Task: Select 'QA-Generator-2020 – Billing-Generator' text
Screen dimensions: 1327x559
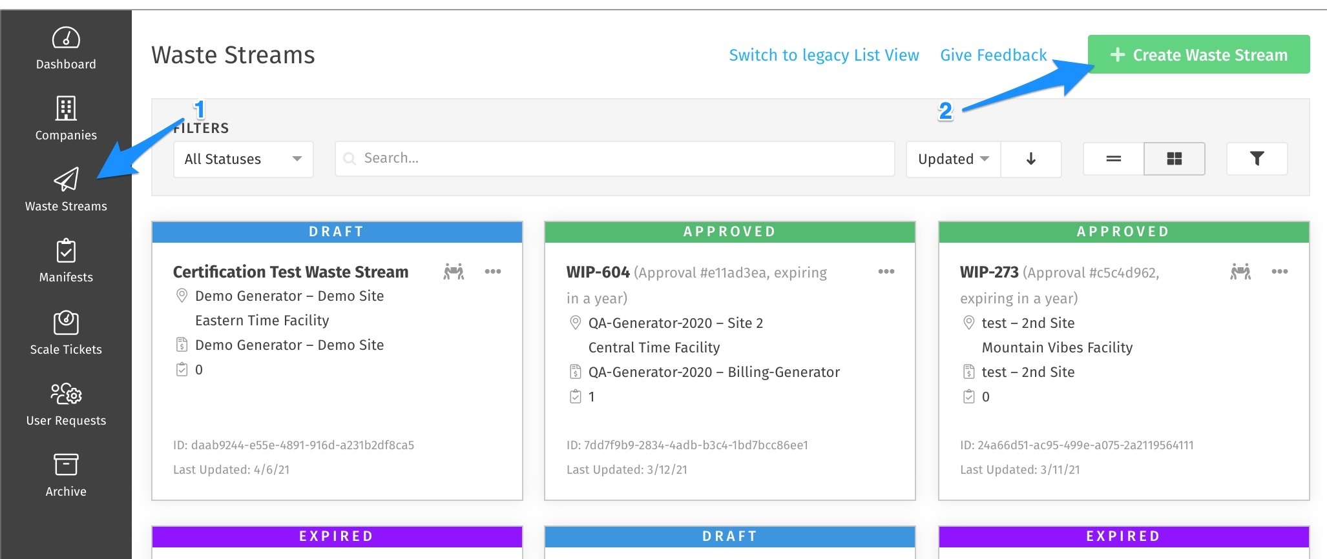Action: (x=714, y=372)
